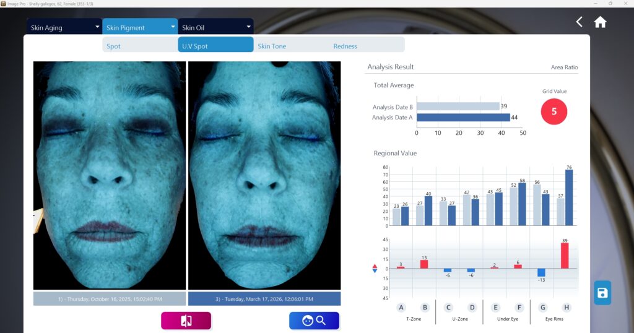Screen dimensions: 634x333
Task: Click the blue difference bar valued -13
Action: (541, 272)
